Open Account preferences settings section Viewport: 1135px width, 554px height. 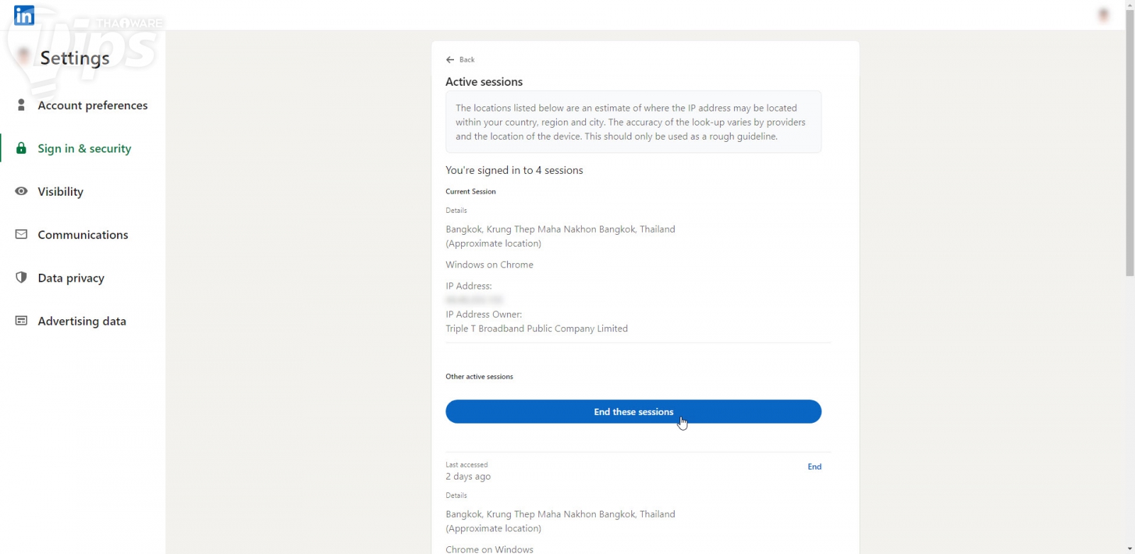coord(92,106)
